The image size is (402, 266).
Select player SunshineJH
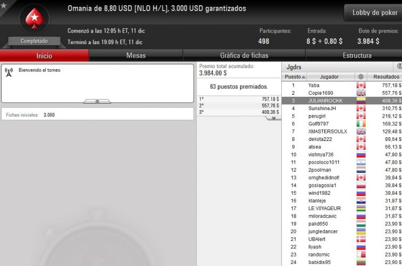(x=342, y=109)
